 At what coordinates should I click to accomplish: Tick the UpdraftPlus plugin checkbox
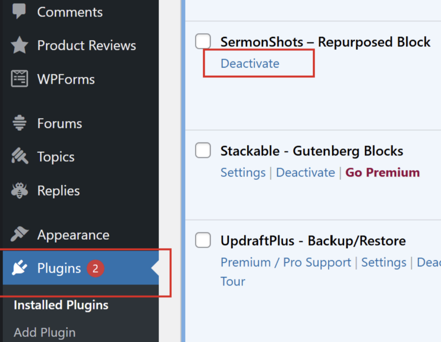coord(203,240)
